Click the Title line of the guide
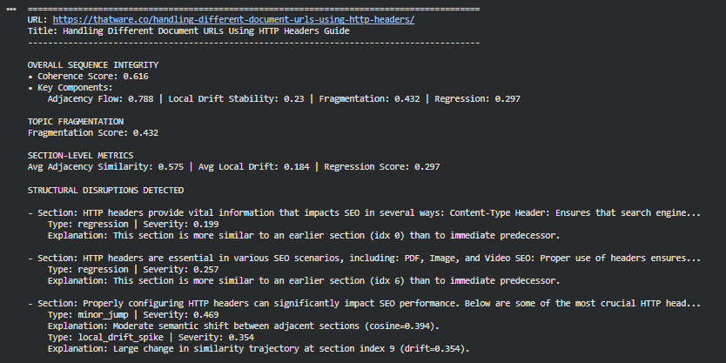Screen dimensions: 726x363 (188, 30)
